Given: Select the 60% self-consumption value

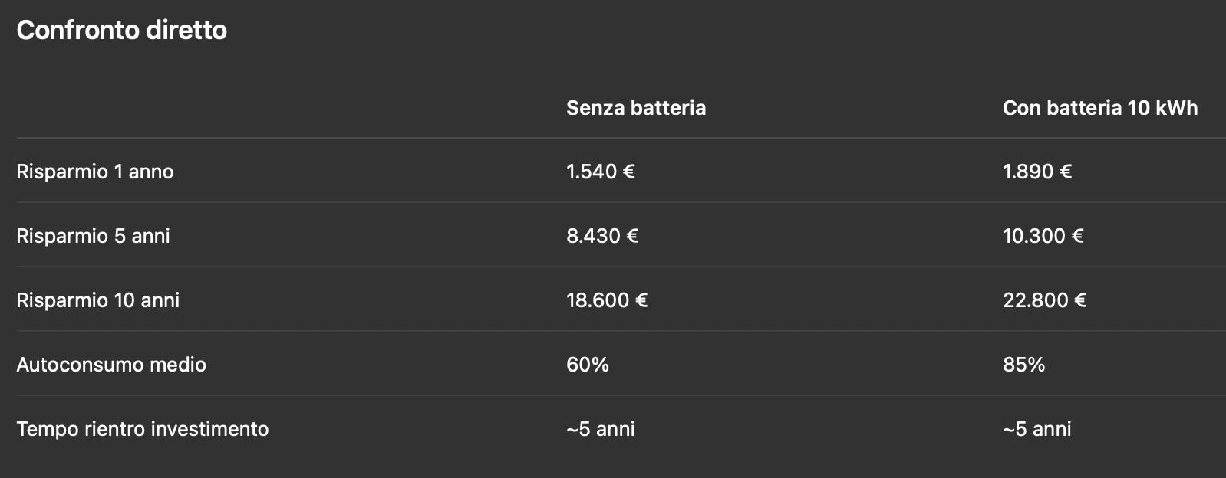Looking at the screenshot, I should (587, 365).
